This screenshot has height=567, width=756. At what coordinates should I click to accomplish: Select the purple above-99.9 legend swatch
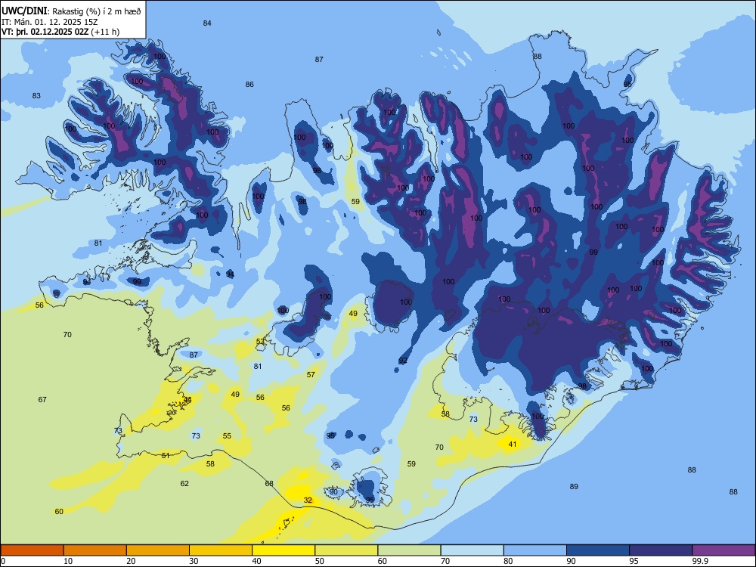[723, 550]
